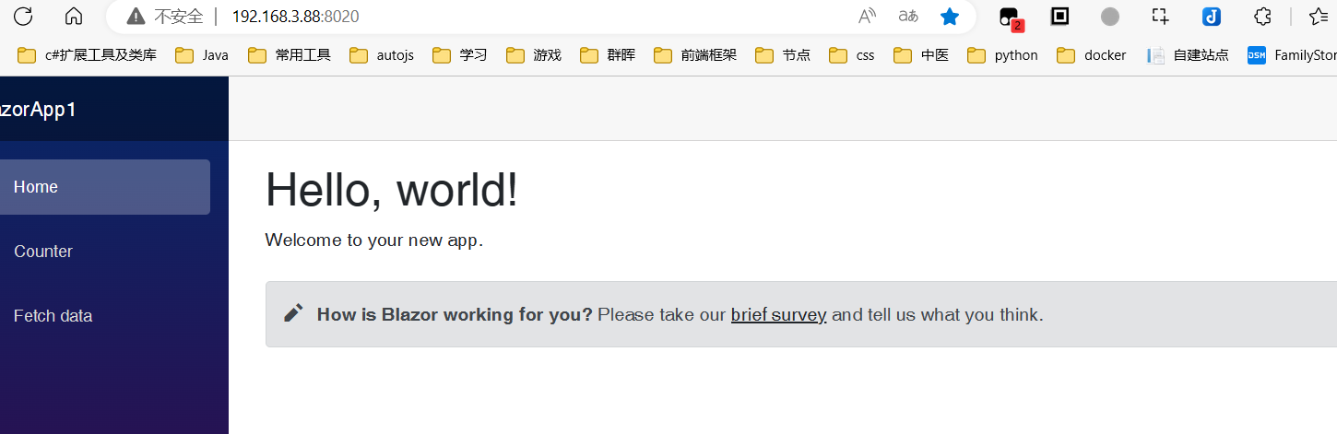This screenshot has width=1337, height=434.
Task: Open the FamilyStore DSM bookmark
Action: pyautogui.click(x=1292, y=55)
